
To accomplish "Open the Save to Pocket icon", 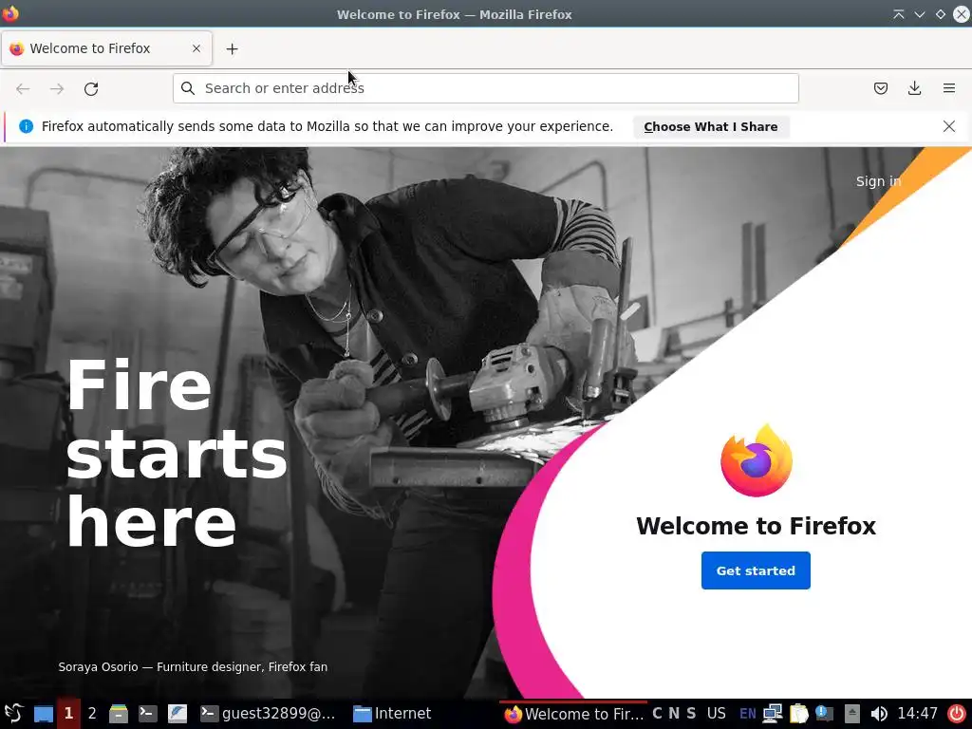I will pos(880,88).
